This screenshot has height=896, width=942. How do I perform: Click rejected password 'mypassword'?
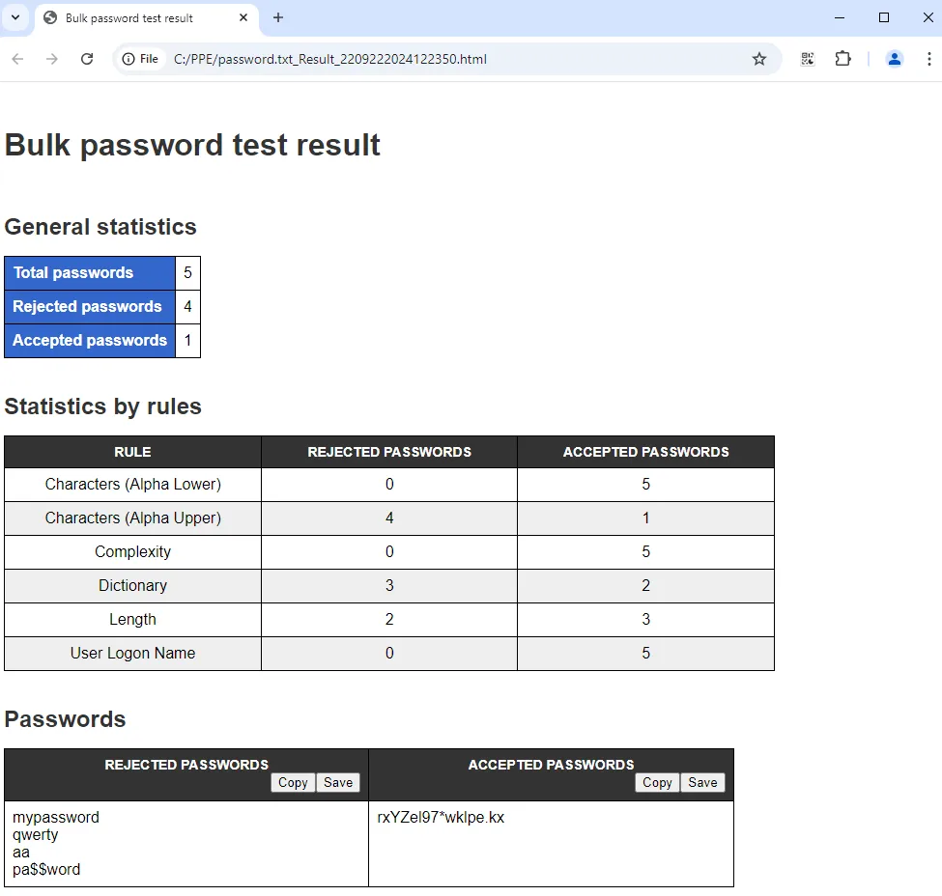click(56, 818)
